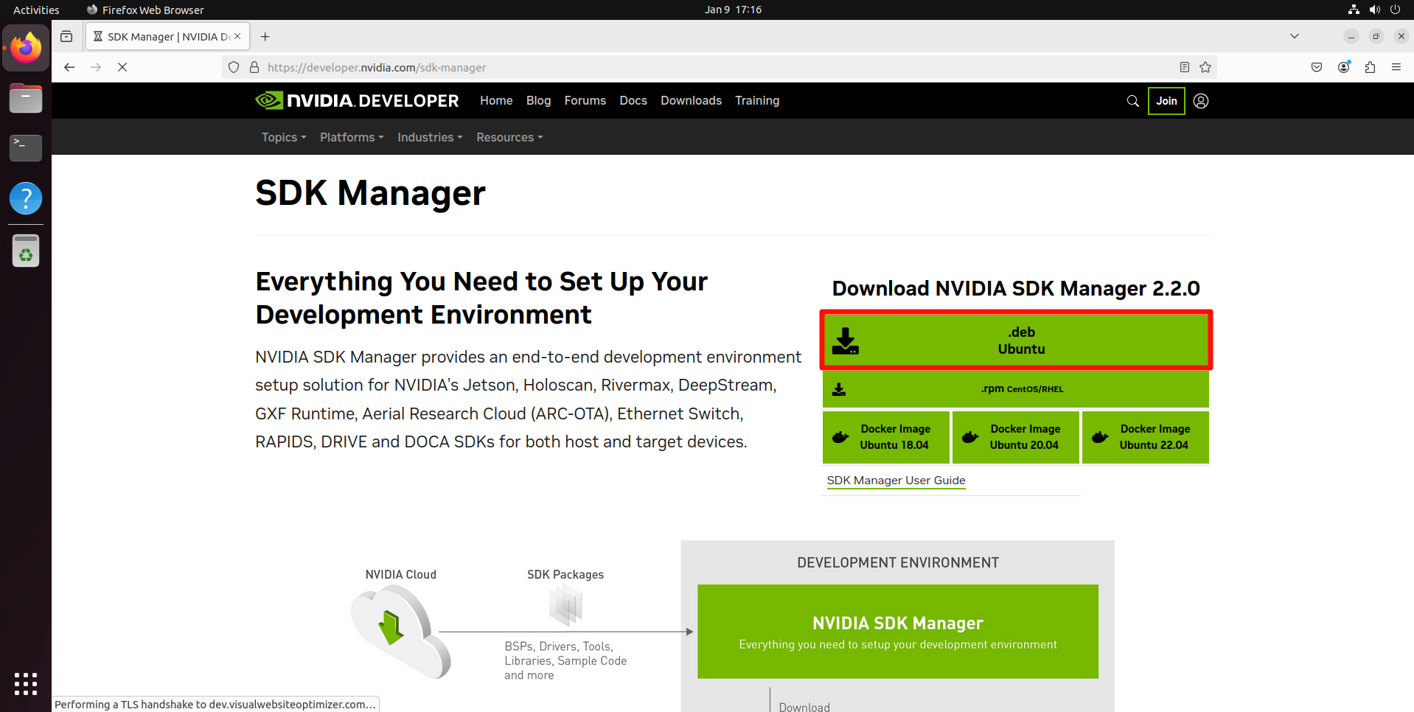Click the NVIDIA SDK Manager diagram box

pos(898,632)
